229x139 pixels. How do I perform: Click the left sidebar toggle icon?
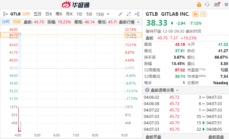pos(5,14)
